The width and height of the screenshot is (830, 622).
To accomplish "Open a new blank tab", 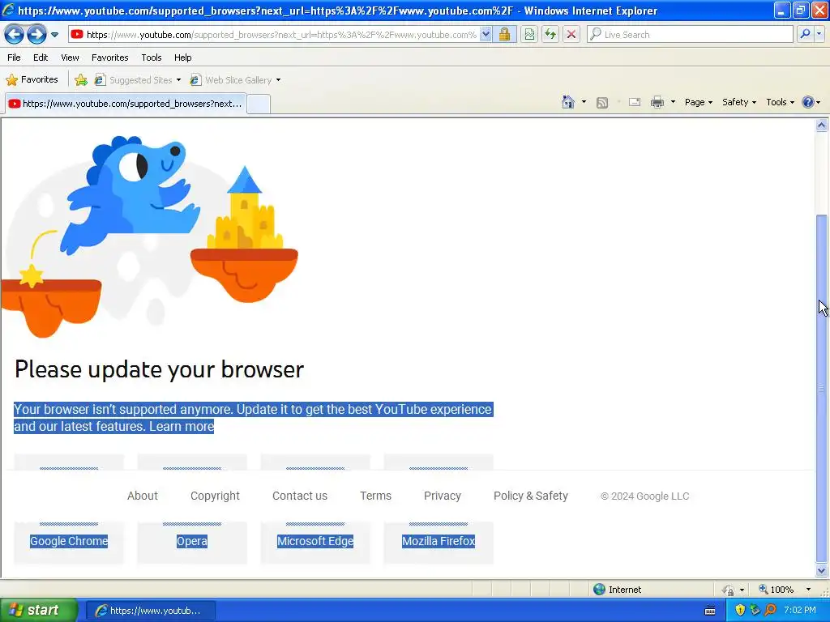I will click(259, 104).
